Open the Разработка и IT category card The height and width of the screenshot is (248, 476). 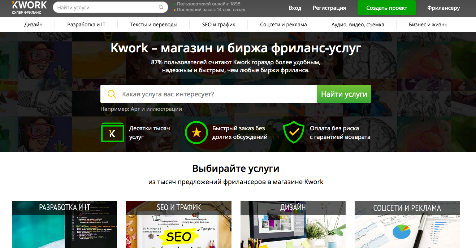click(x=64, y=224)
